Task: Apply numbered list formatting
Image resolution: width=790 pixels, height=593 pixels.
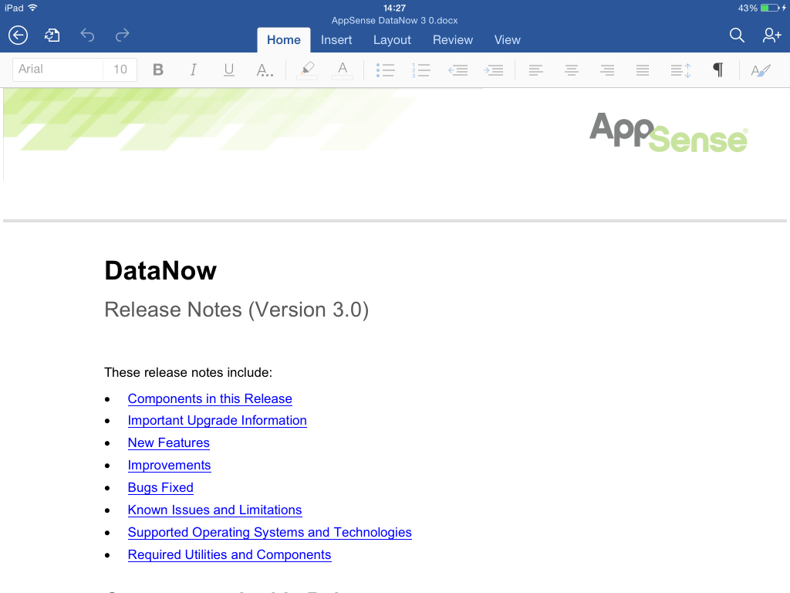Action: pos(420,70)
